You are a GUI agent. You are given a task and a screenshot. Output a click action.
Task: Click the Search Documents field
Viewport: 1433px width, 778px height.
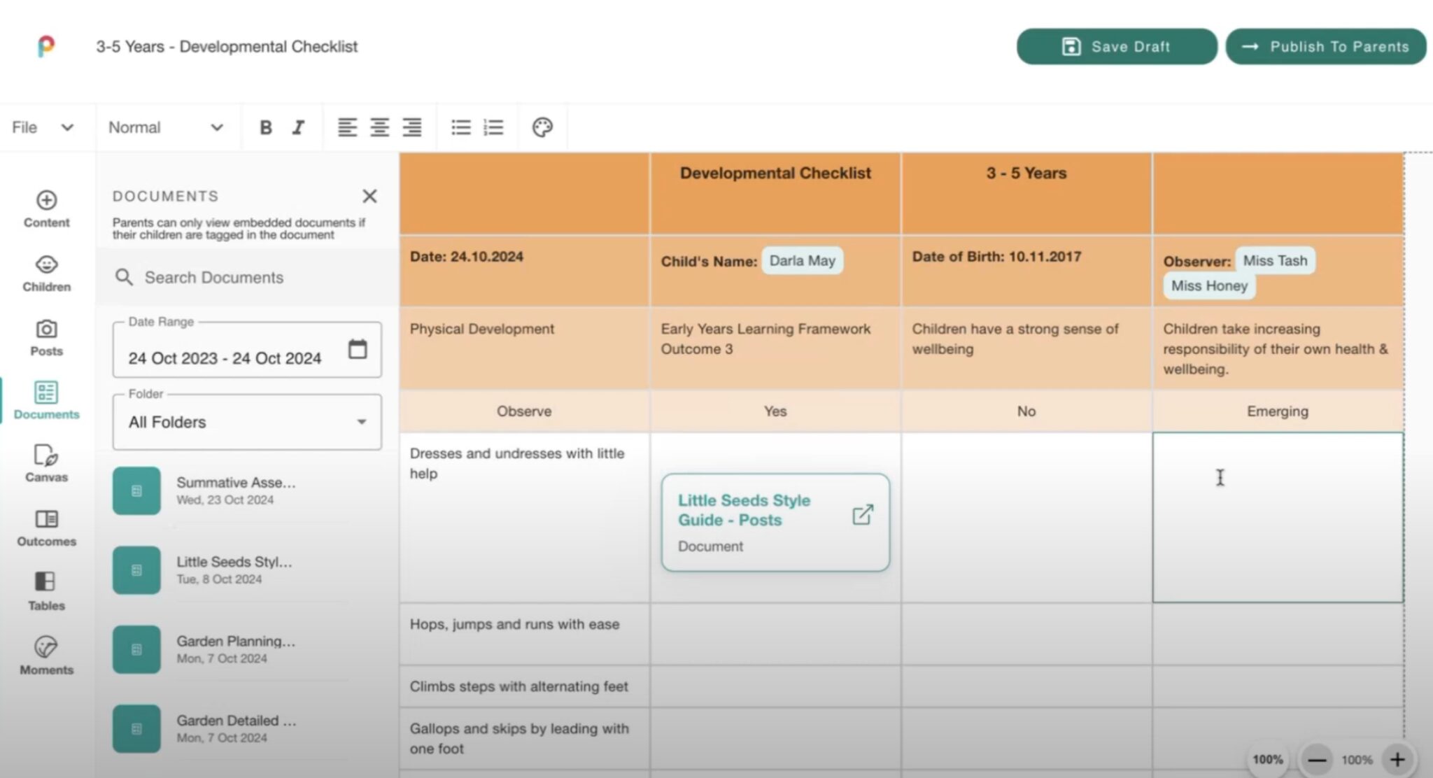(x=231, y=277)
